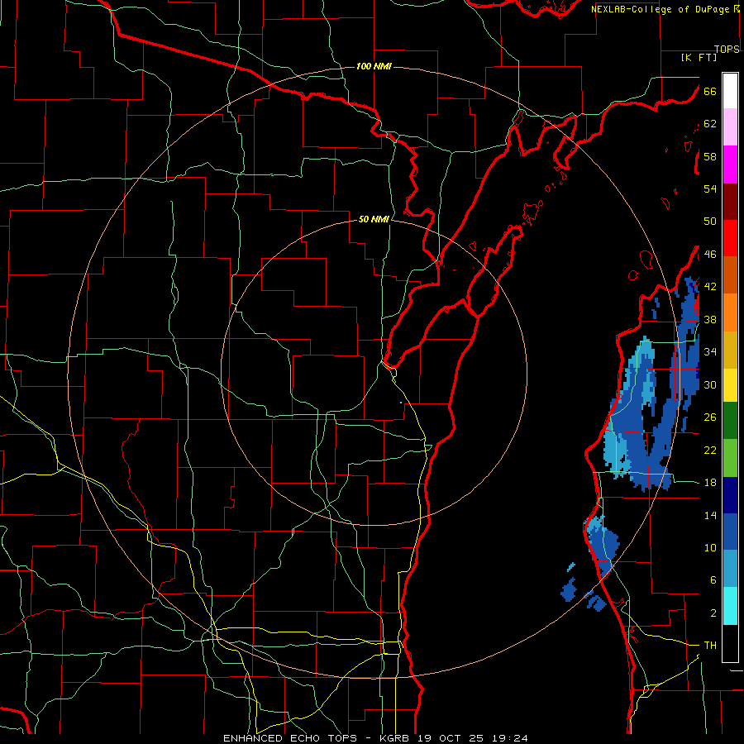Click the 30 legend value

(710, 384)
